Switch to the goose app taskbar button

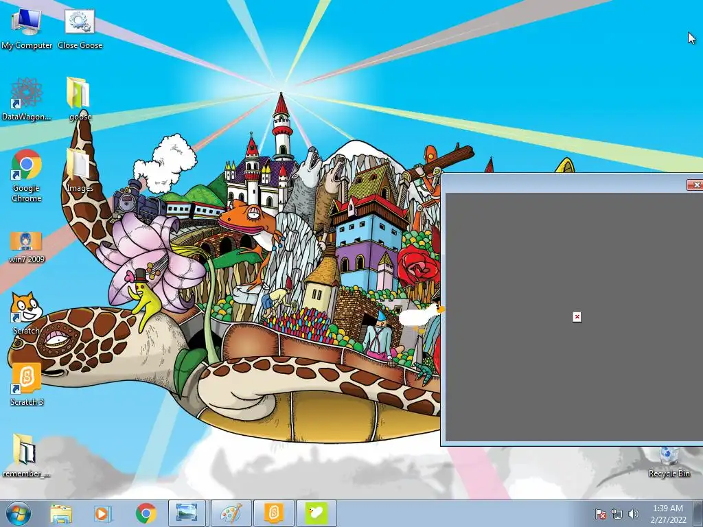(316, 513)
